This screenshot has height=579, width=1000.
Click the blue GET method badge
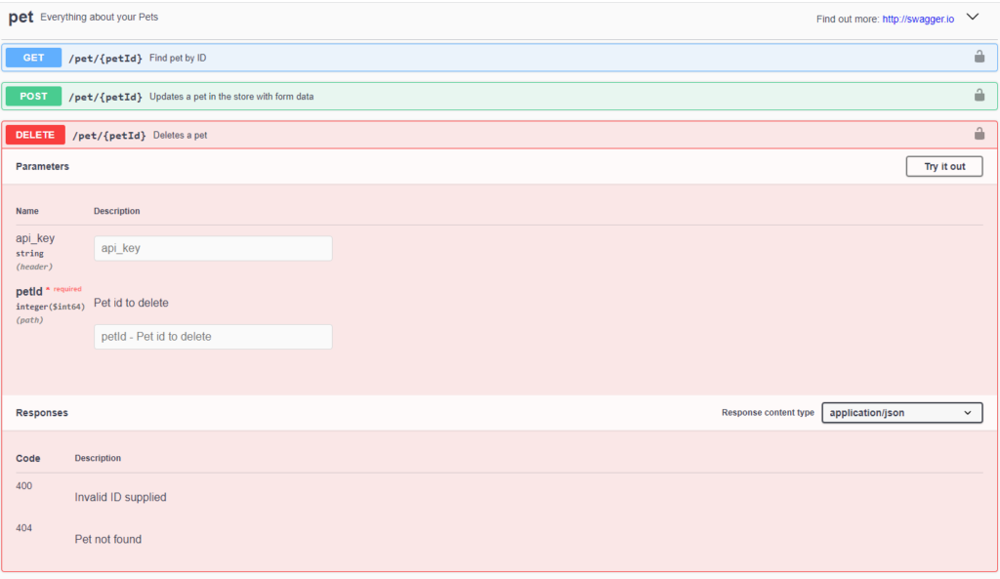click(34, 58)
